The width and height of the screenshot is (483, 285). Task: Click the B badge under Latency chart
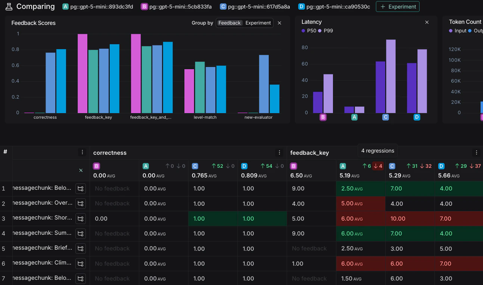point(323,117)
